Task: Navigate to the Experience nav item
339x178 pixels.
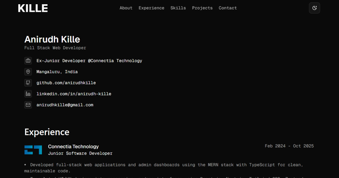Action: tap(151, 8)
